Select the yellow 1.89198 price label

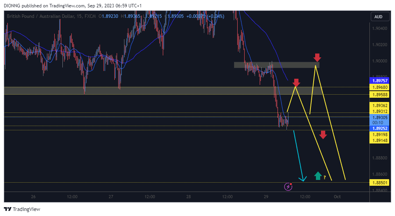379,135
